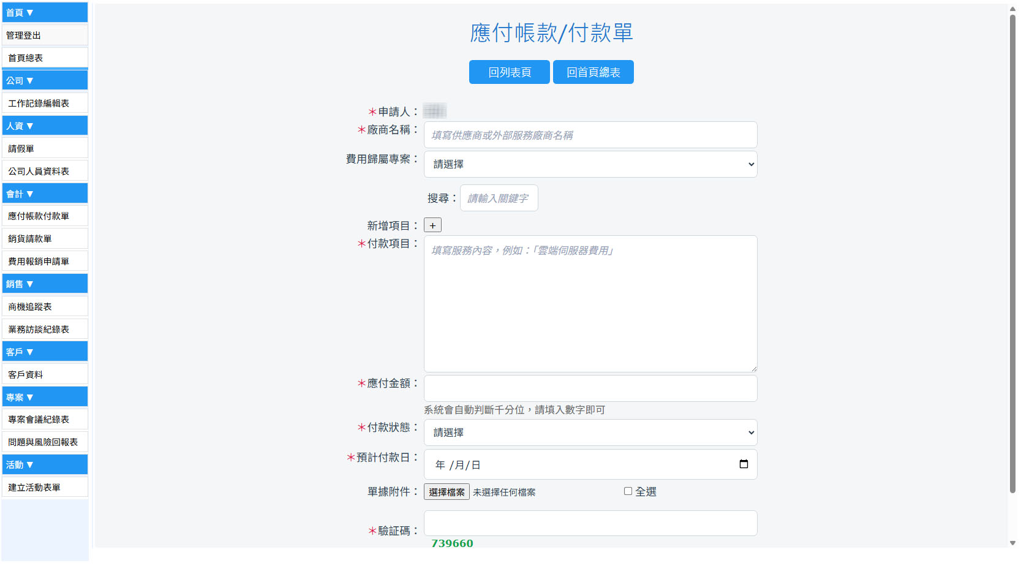Focus the 廠商名稱 input field
The height and width of the screenshot is (574, 1021).
590,135
